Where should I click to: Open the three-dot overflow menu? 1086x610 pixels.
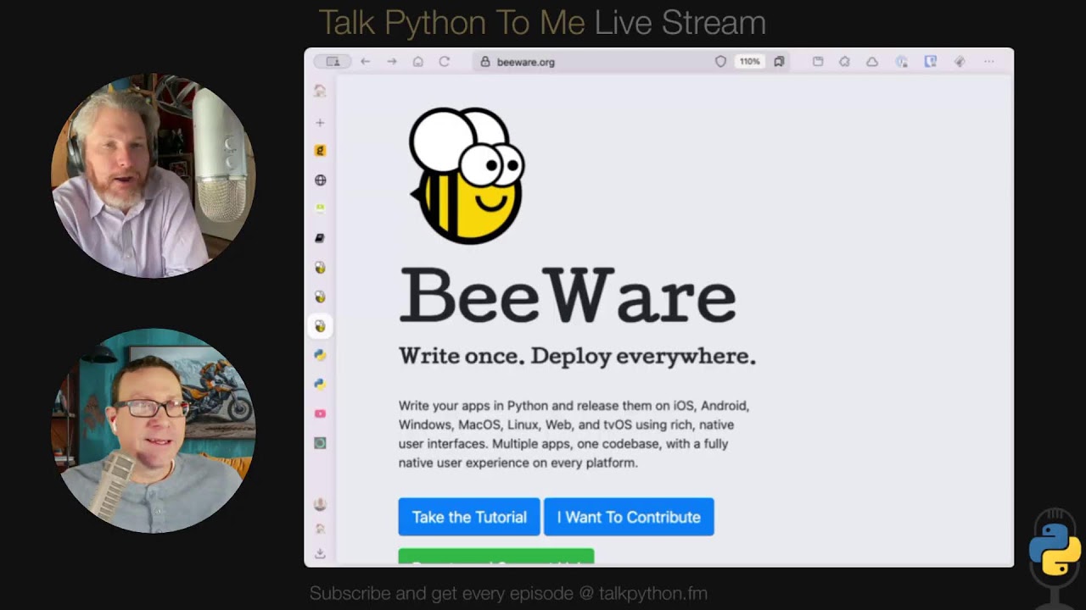tap(988, 62)
